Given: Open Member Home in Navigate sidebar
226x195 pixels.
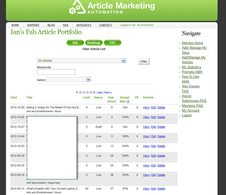Looking at the screenshot, I should [x=192, y=43].
